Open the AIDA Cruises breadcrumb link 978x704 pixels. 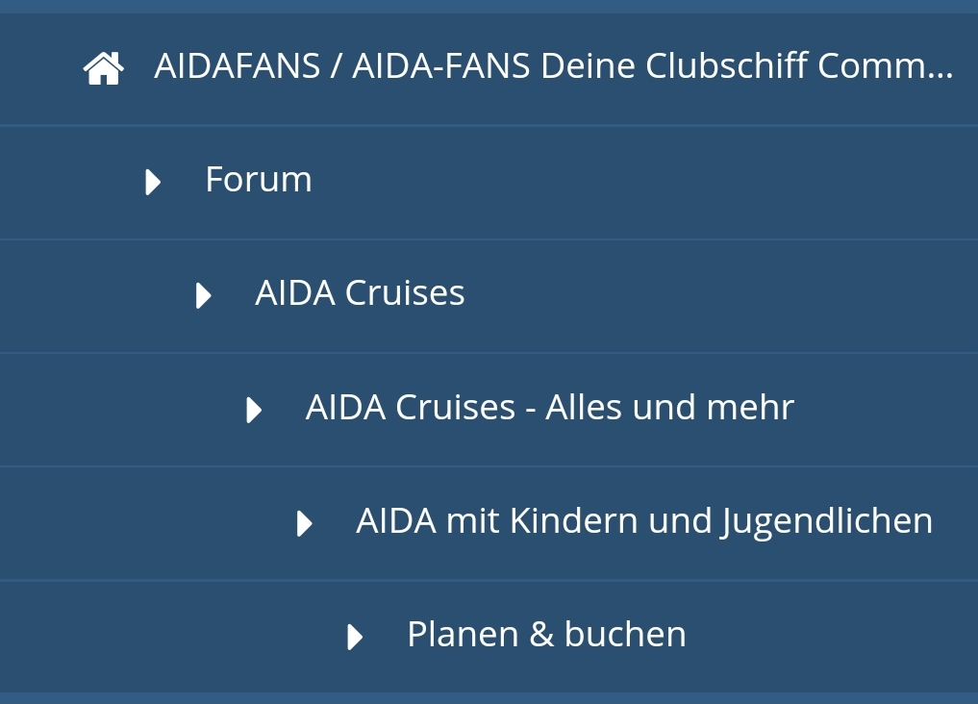[x=360, y=293]
